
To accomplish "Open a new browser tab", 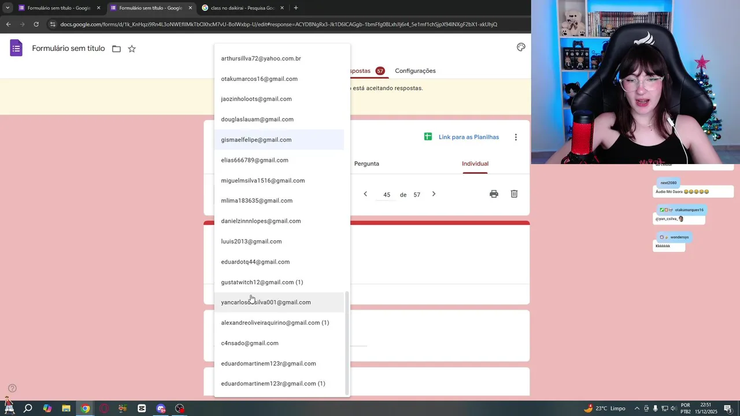I will click(296, 8).
